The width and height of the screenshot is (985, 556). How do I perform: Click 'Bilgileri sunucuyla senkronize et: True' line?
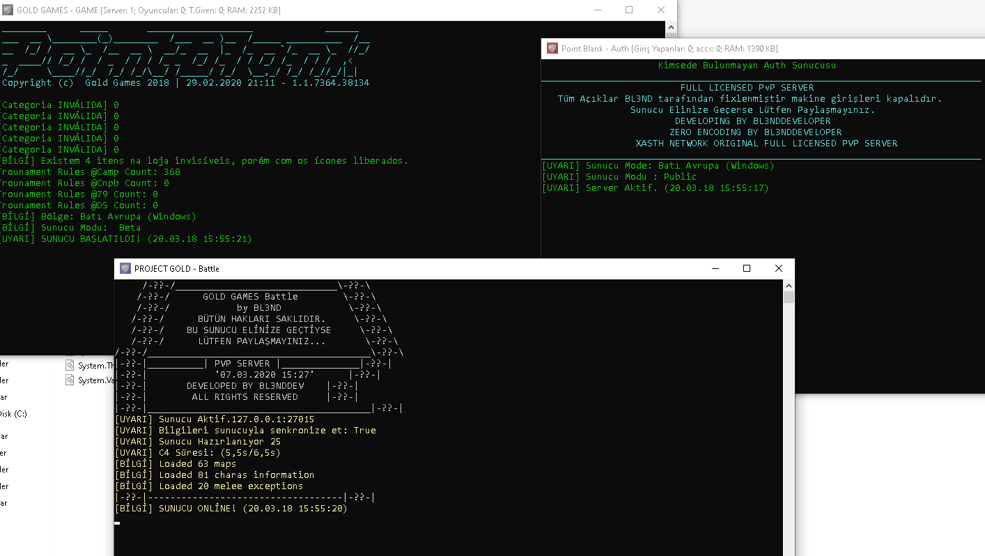click(245, 431)
